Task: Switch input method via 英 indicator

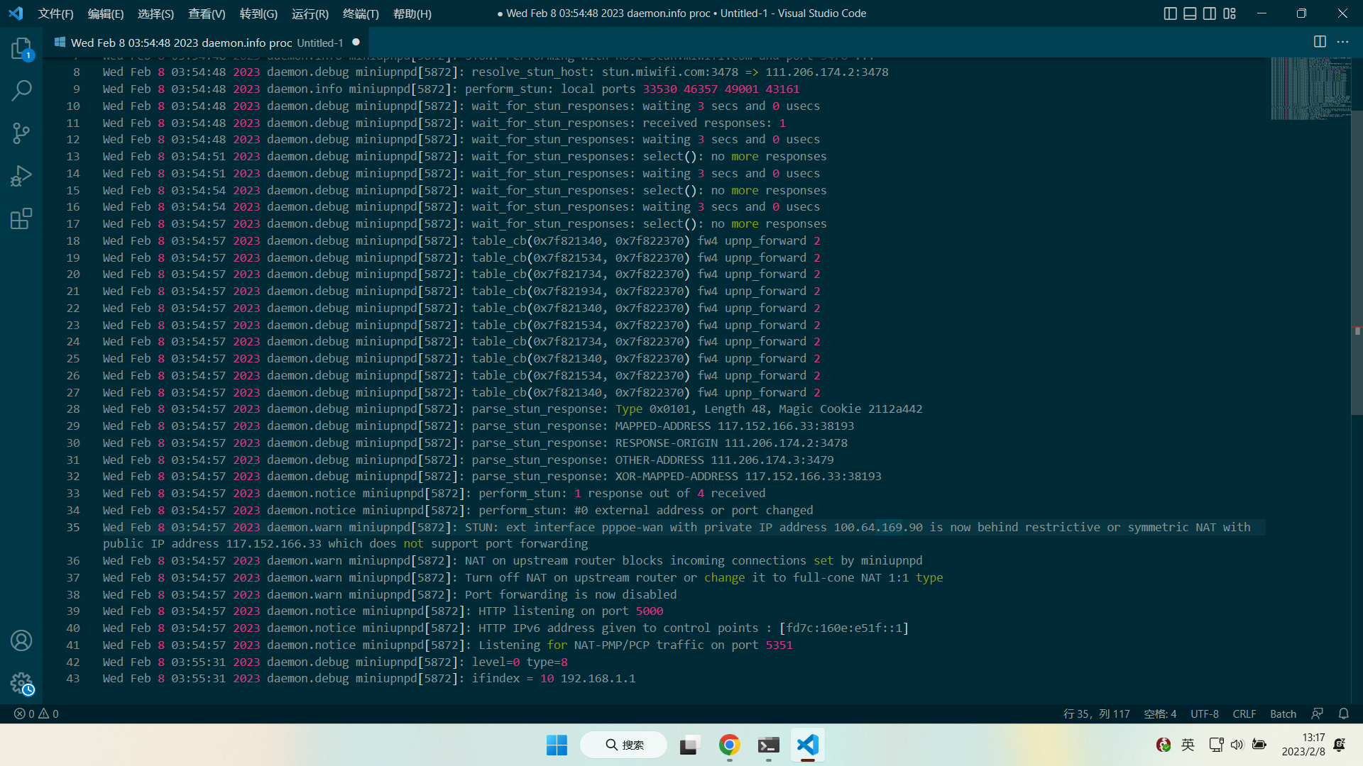Action: point(1188,745)
